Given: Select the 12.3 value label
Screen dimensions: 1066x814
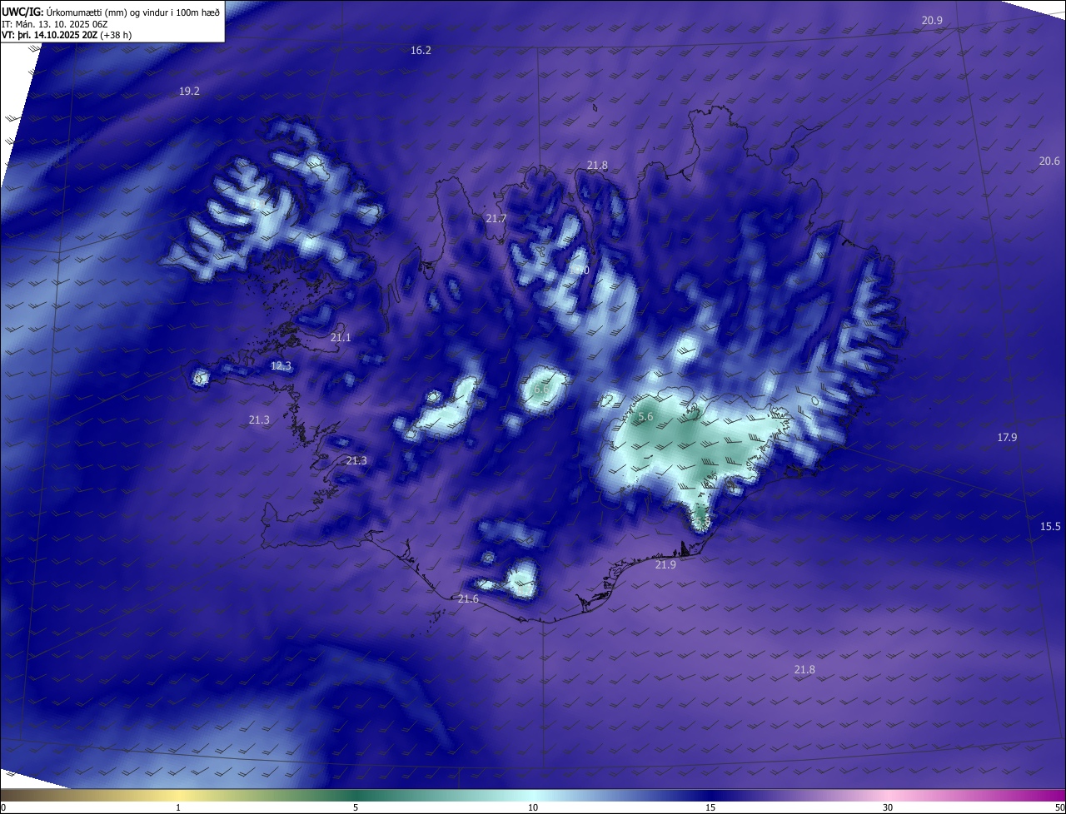Looking at the screenshot, I should coord(281,366).
